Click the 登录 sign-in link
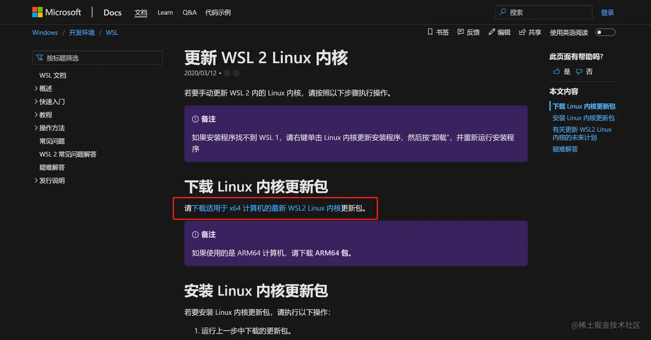The width and height of the screenshot is (651, 340). pos(608,12)
